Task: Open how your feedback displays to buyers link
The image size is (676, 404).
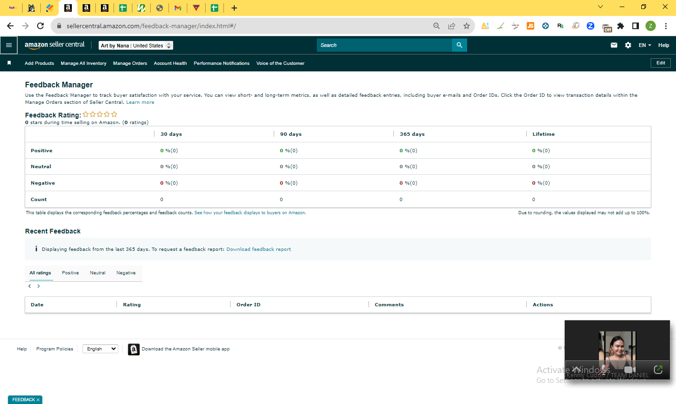Action: click(x=250, y=213)
